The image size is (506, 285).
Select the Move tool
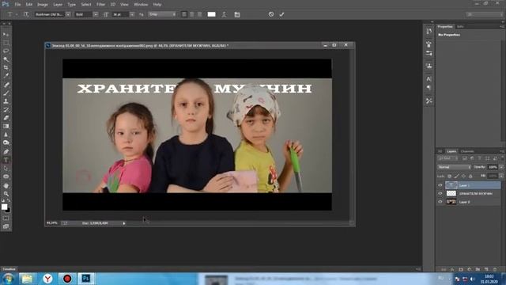point(6,34)
